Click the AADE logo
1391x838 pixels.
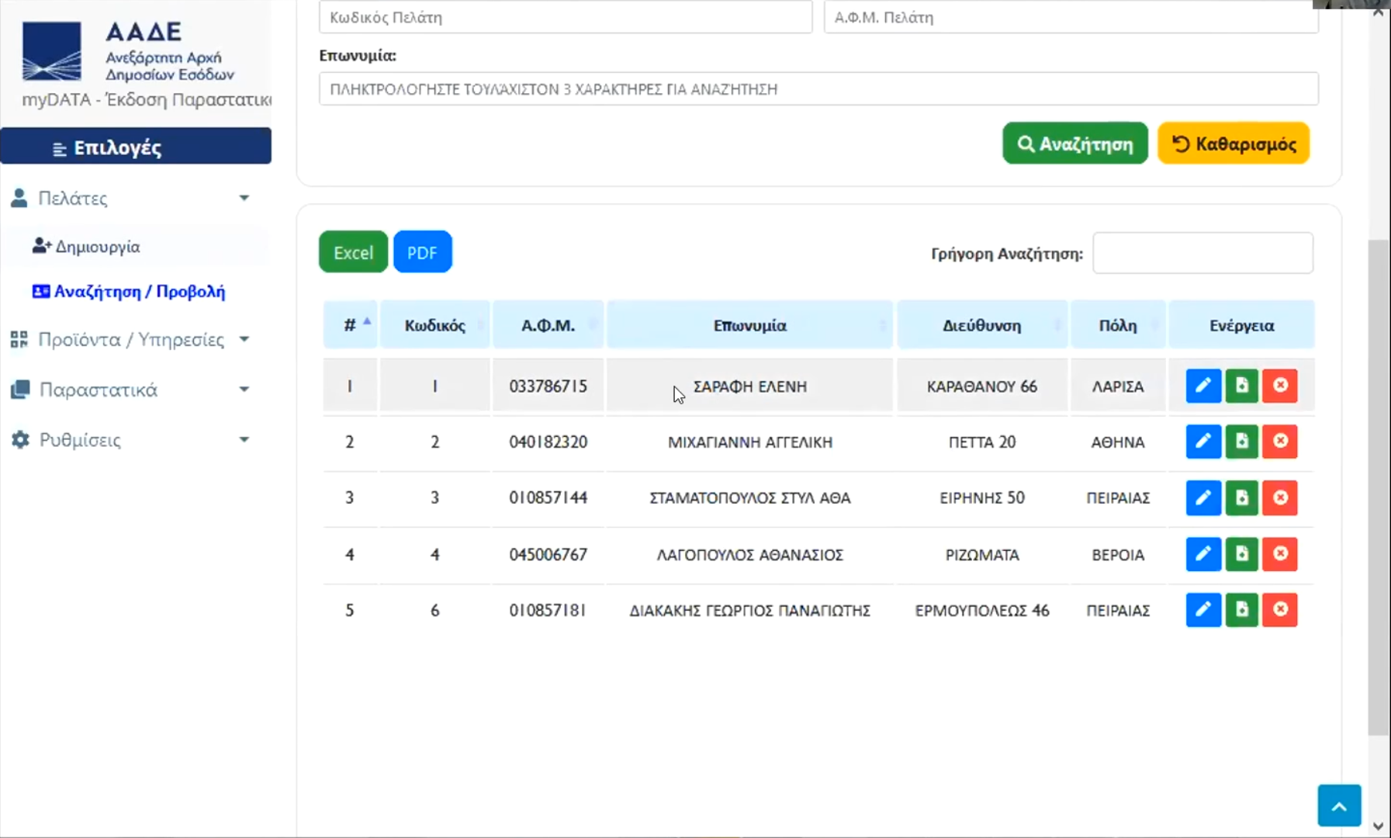coord(52,52)
